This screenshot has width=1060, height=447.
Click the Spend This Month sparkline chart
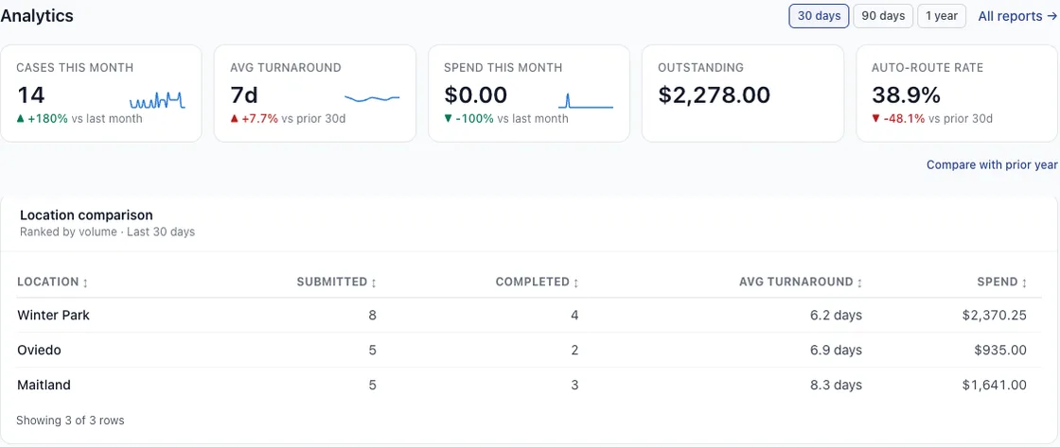[x=586, y=100]
